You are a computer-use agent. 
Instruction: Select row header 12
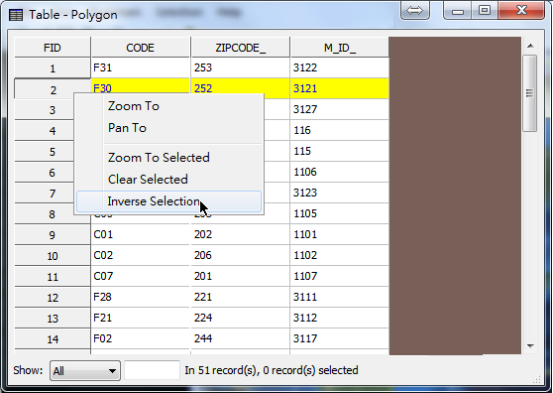coord(53,298)
